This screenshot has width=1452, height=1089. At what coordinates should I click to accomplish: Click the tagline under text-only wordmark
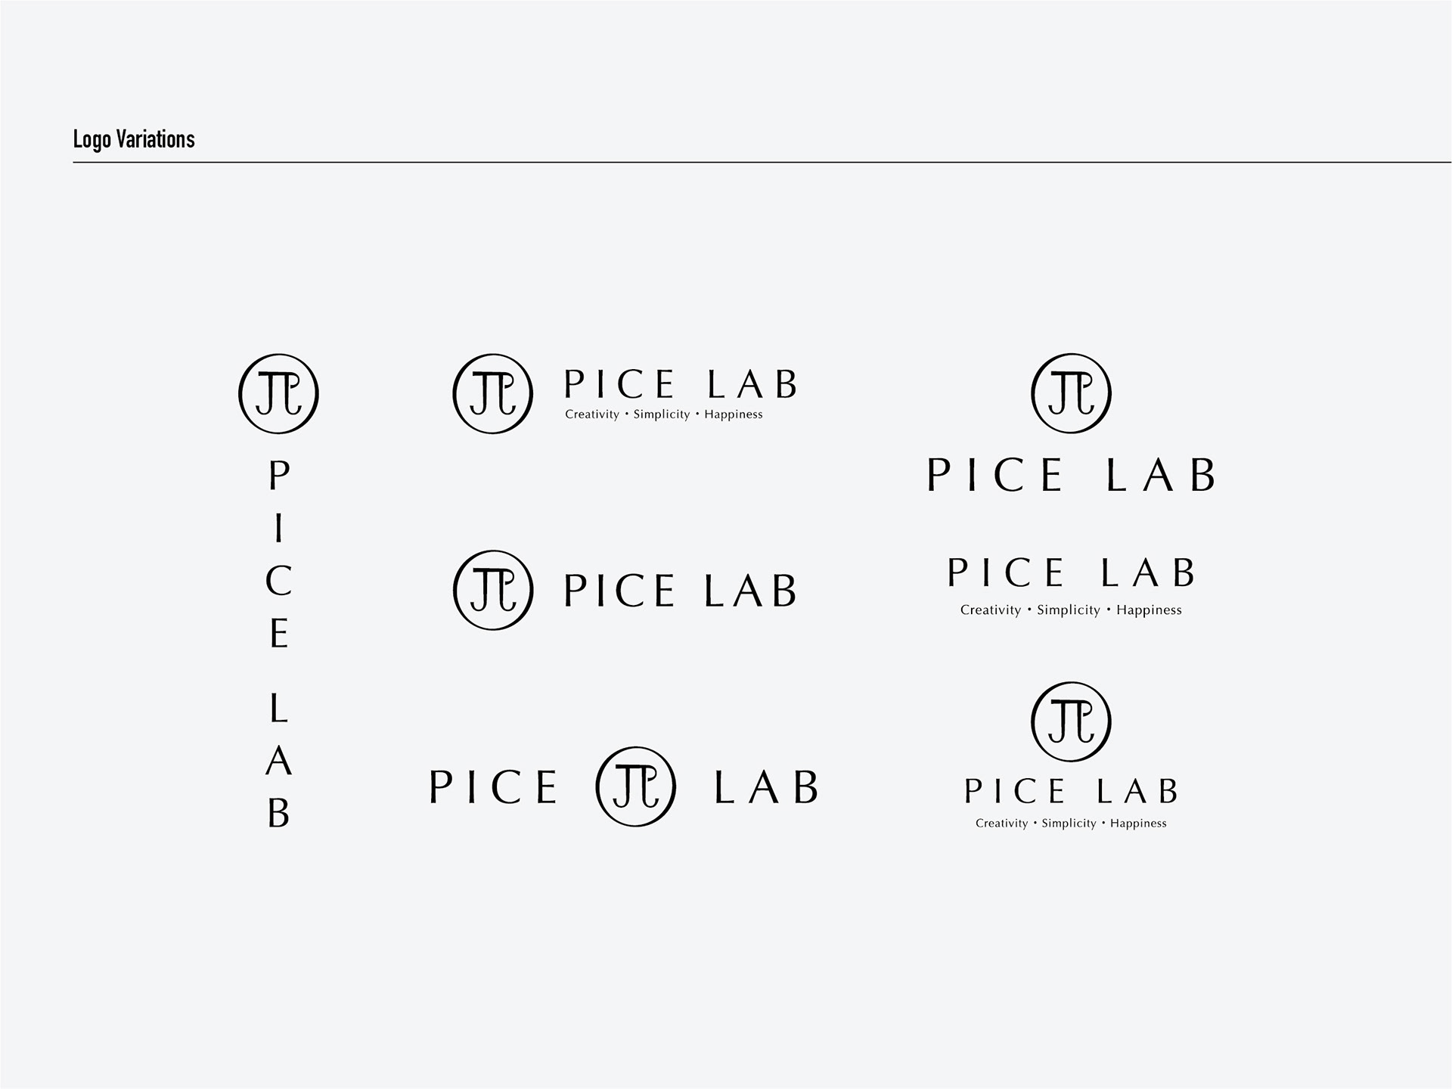point(1071,610)
